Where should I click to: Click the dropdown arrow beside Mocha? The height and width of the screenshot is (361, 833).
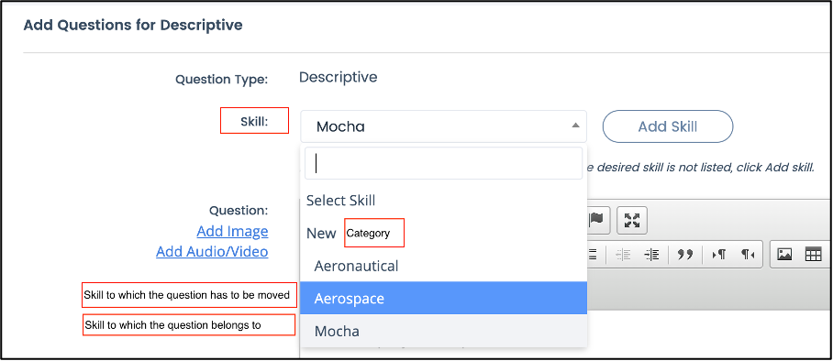575,126
